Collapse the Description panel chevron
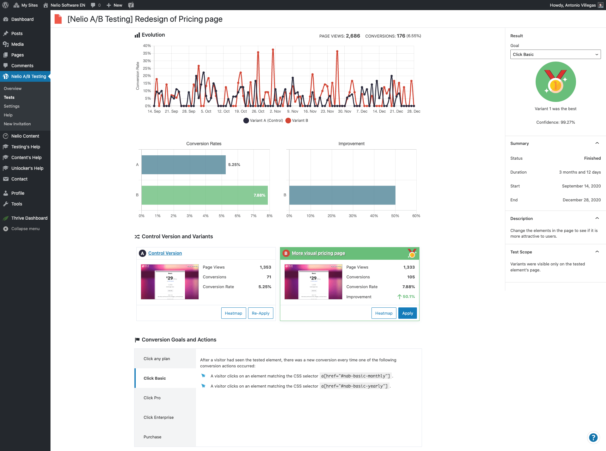Screen dimensions: 606x451 tap(597, 218)
